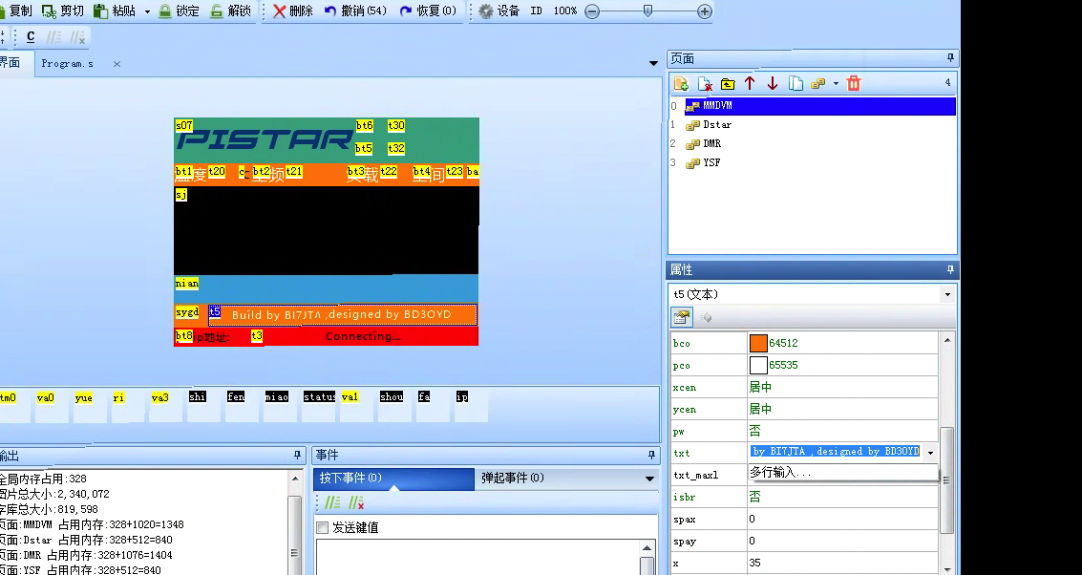Click the output panel scroll-up arrow
Image resolution: width=1082 pixels, height=575 pixels.
295,479
